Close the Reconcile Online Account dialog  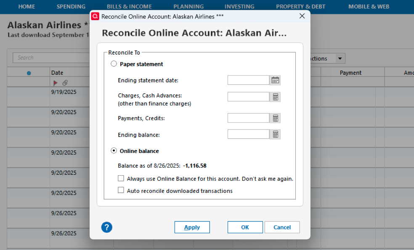coord(302,16)
